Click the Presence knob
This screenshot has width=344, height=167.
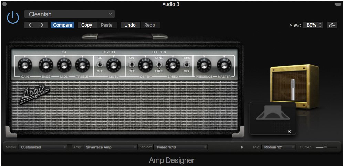tap(204, 64)
